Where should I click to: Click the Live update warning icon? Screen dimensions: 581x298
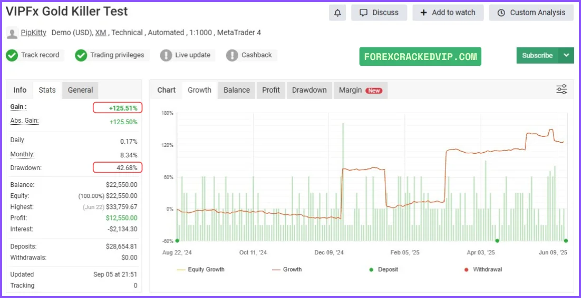[x=166, y=55]
